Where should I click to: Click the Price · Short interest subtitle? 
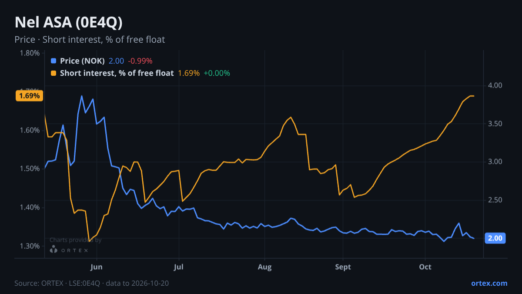90,40
